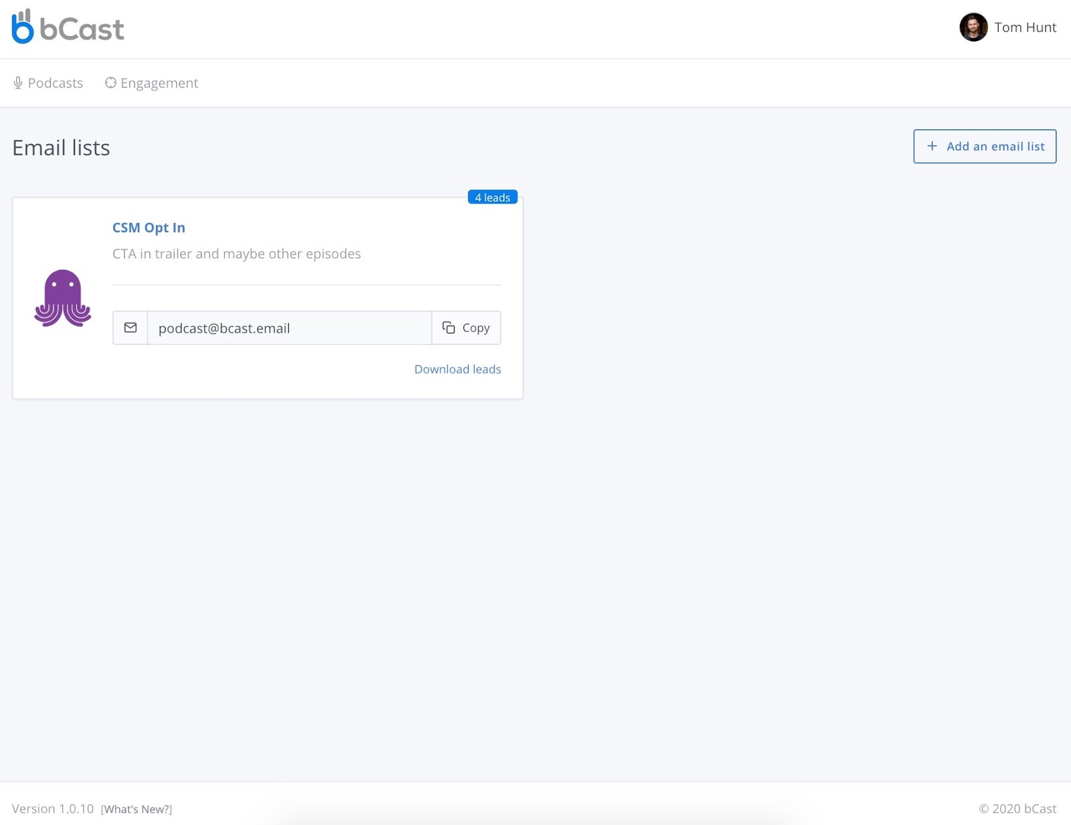The height and width of the screenshot is (825, 1071).
Task: Go to the Engagement menu item
Action: [x=159, y=83]
